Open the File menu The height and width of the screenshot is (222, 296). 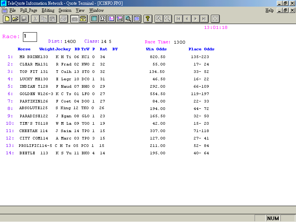click(x=13, y=10)
